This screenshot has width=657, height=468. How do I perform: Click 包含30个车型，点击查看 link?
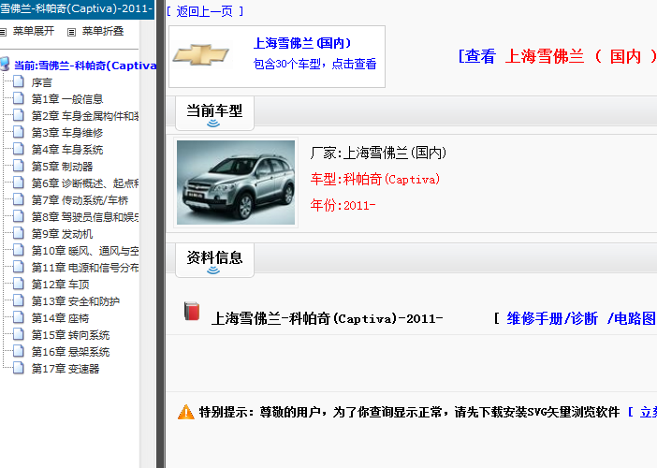click(x=315, y=64)
